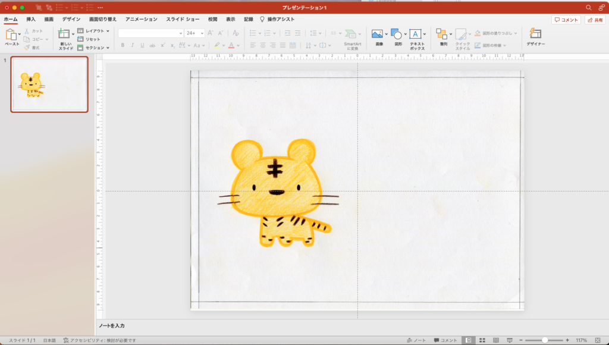Image resolution: width=609 pixels, height=345 pixels.
Task: Open the font size 24+ dropdown
Action: tap(202, 33)
